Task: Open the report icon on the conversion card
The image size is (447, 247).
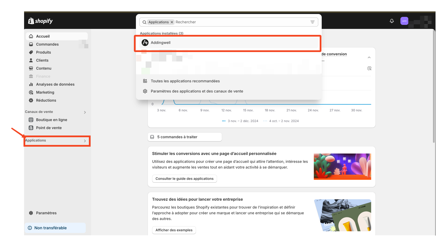Action: (x=369, y=68)
